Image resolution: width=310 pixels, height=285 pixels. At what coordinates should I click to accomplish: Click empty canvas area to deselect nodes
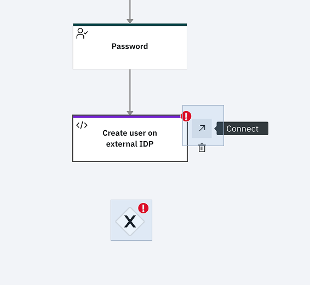tap(247, 217)
